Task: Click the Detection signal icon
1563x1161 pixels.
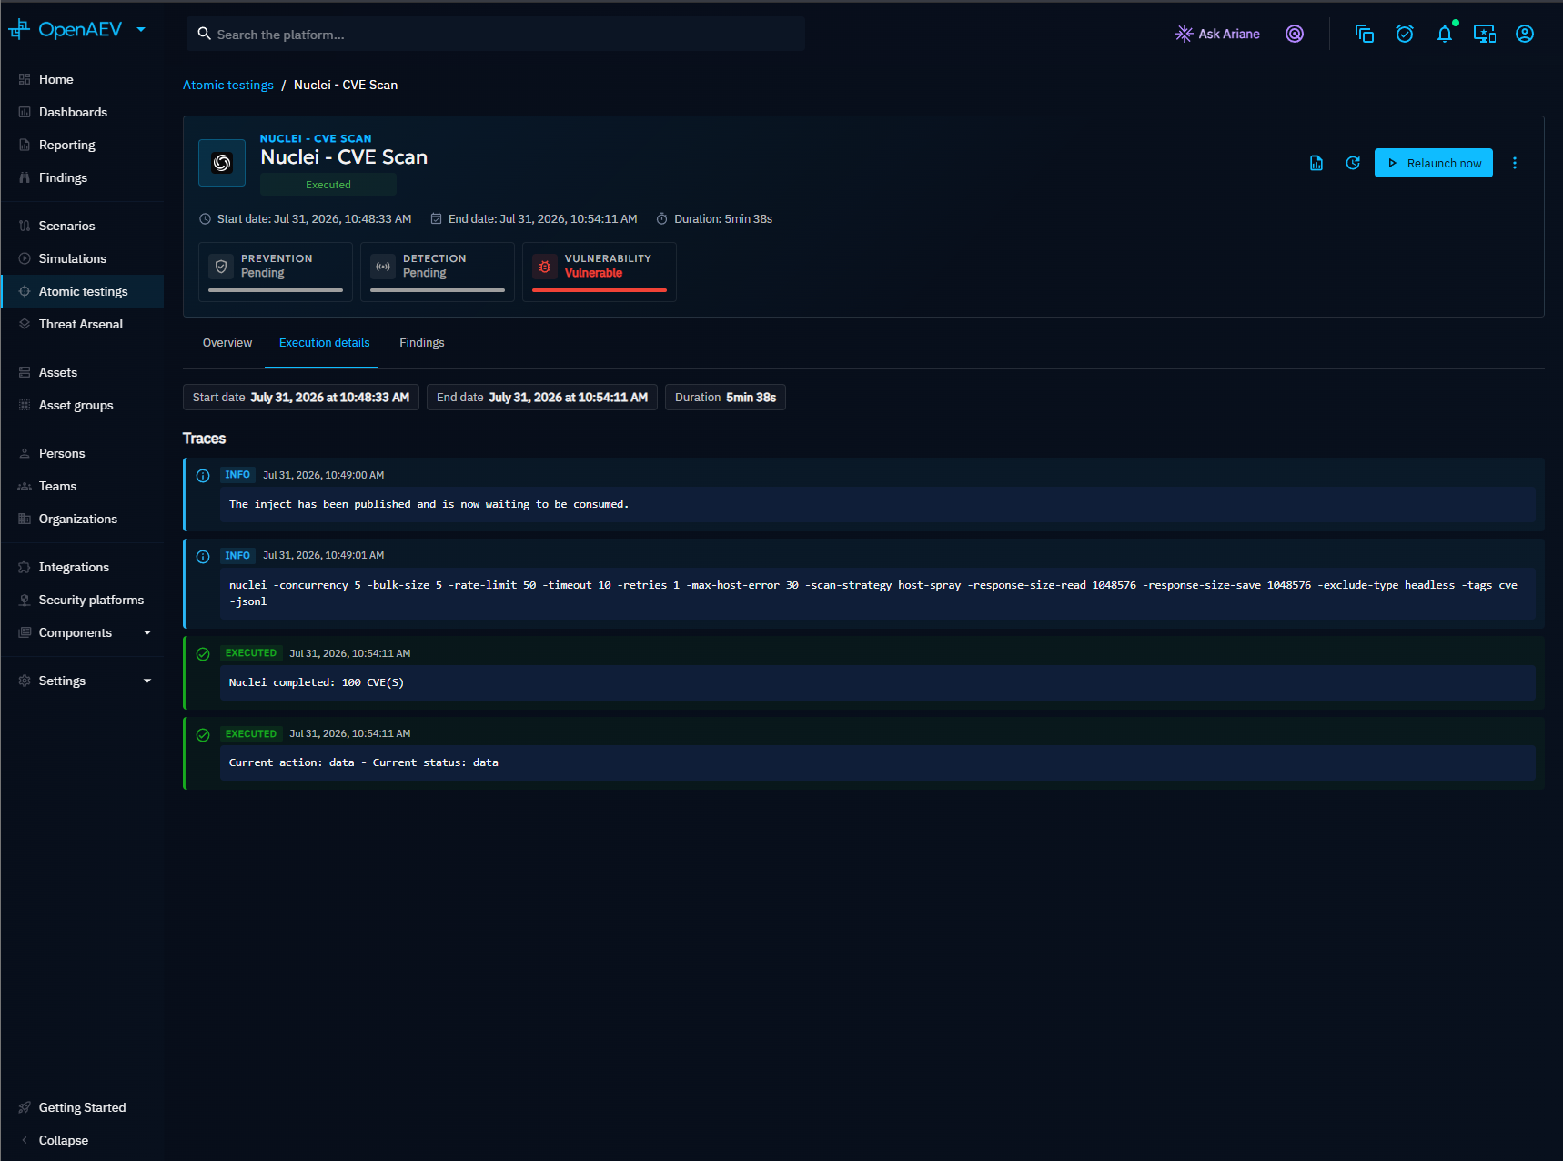Action: [383, 267]
